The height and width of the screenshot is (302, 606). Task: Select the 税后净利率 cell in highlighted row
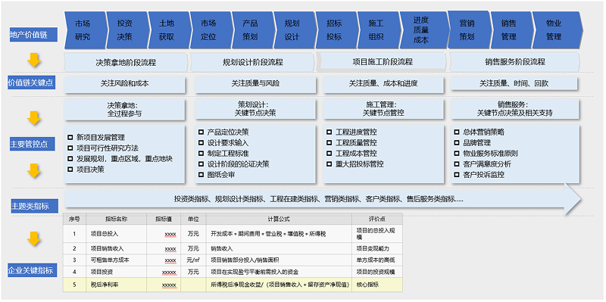[117, 285]
